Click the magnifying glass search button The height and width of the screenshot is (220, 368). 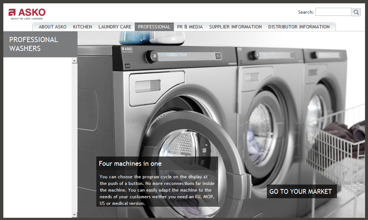point(356,12)
